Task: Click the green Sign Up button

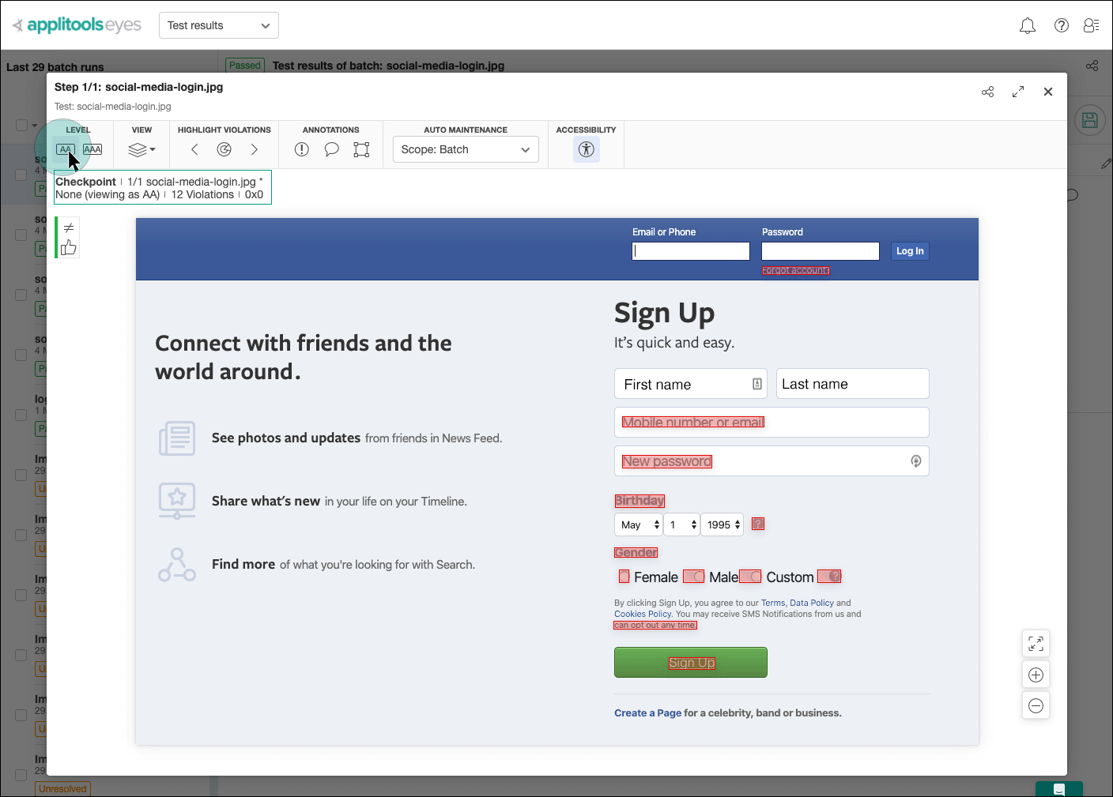Action: pyautogui.click(x=690, y=662)
